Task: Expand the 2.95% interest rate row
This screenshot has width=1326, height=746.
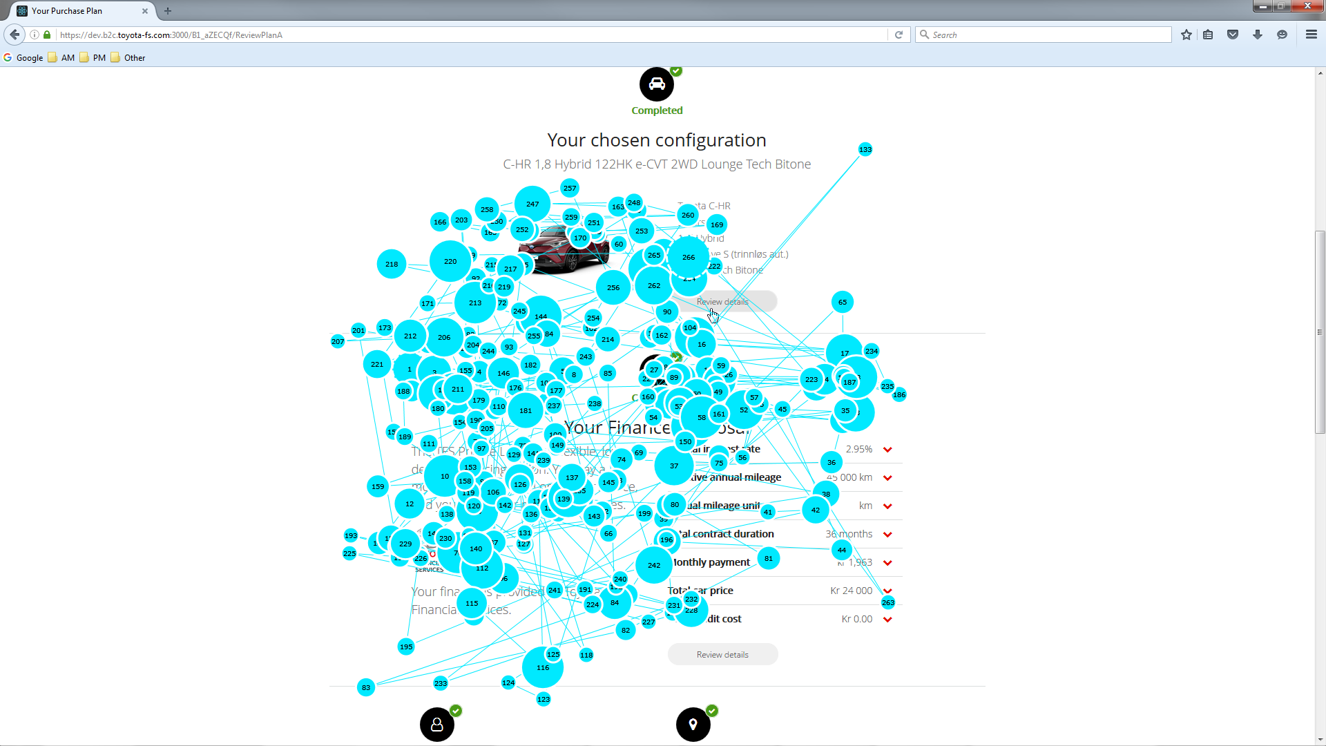Action: (887, 450)
